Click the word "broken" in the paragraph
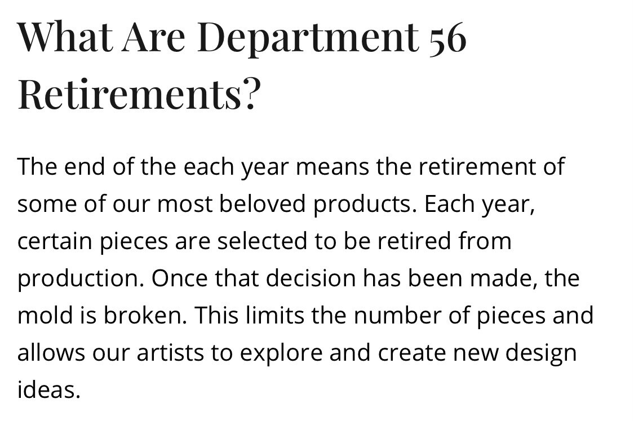 [x=143, y=316]
